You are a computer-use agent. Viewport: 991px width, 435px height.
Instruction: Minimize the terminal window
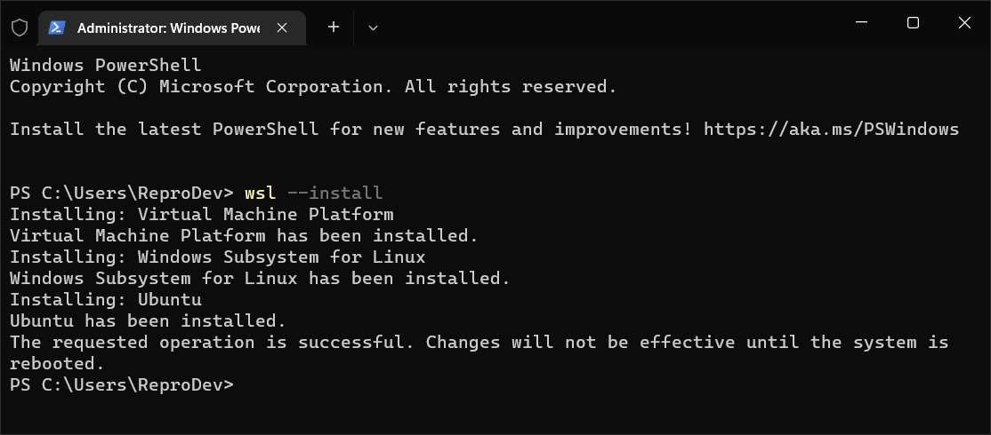(861, 23)
